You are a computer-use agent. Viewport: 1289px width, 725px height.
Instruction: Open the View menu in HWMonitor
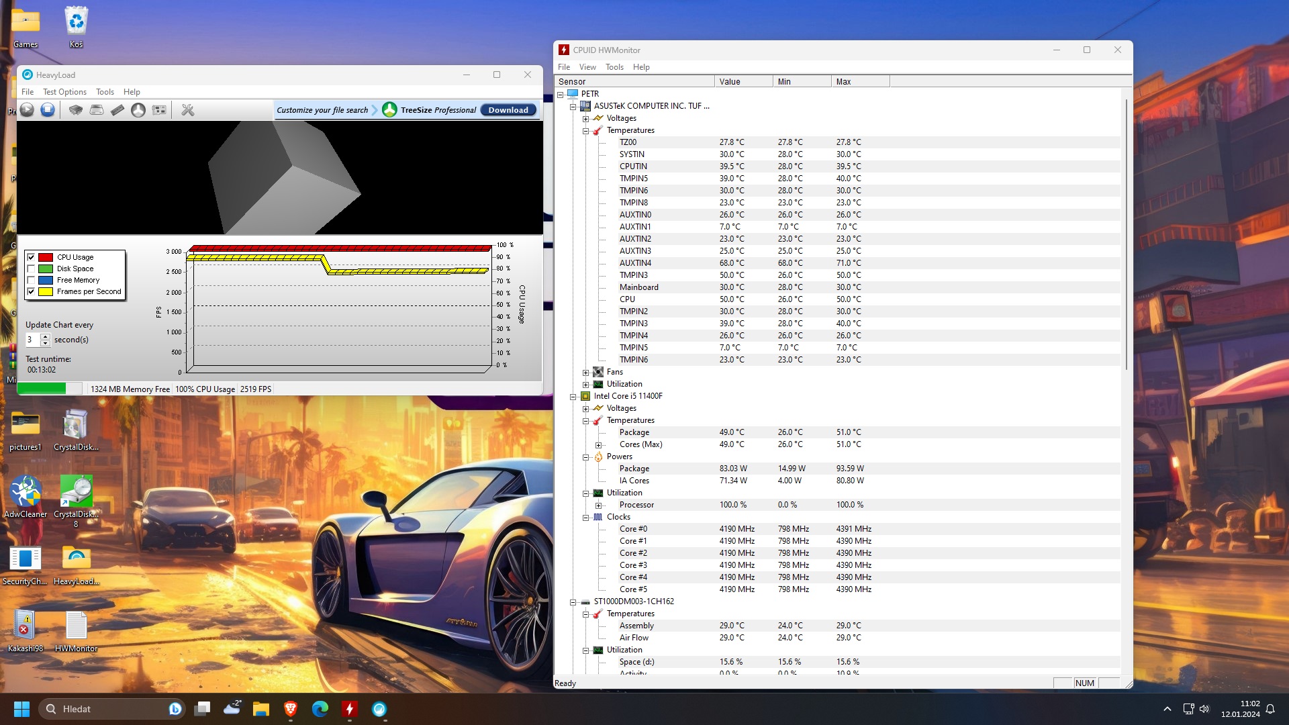point(587,67)
